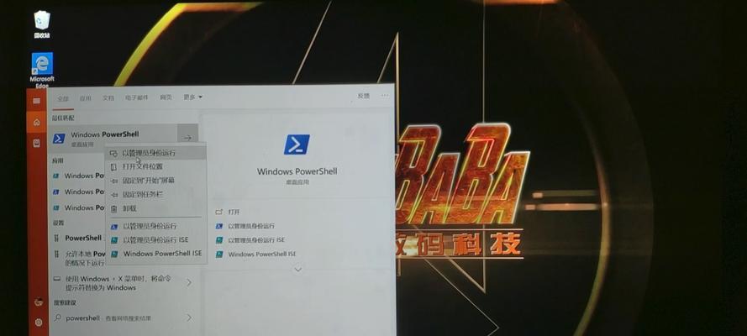This screenshot has height=336, width=747.
Task: Choose 卸载 in the context menu
Action: [x=155, y=208]
